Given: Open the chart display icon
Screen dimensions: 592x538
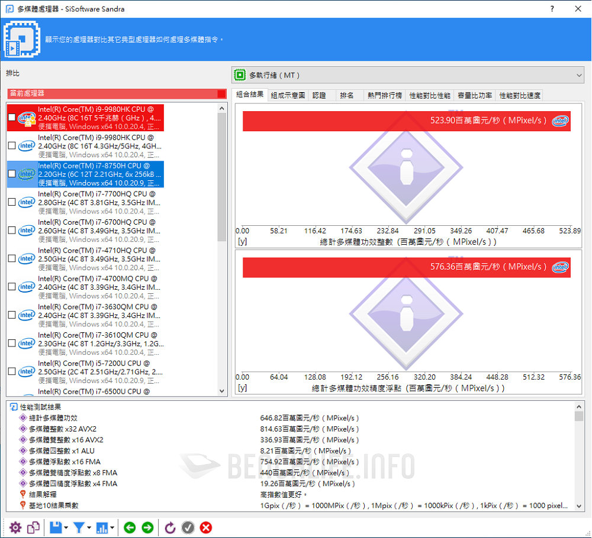Looking at the screenshot, I should pyautogui.click(x=103, y=527).
